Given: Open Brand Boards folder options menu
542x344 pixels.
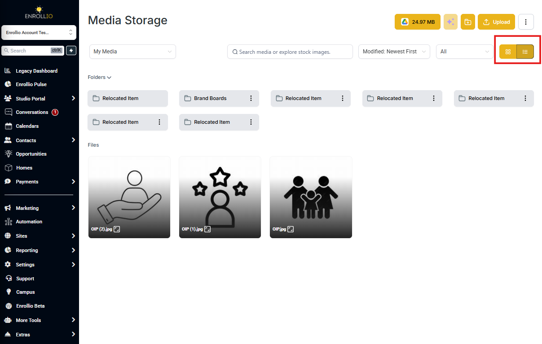Looking at the screenshot, I should click(x=251, y=98).
